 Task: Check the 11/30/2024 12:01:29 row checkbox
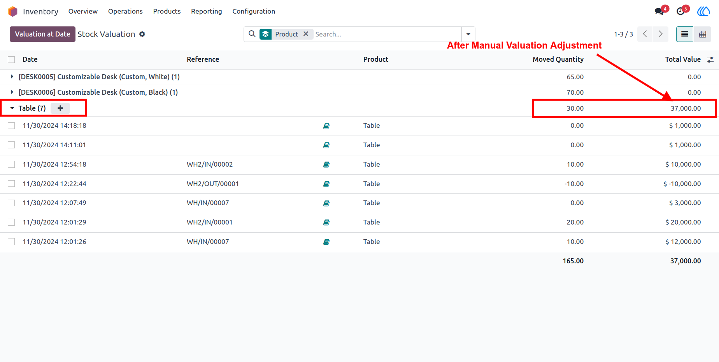coord(11,222)
